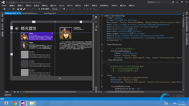Open the 文件(F) menu
Screen dimensions: 189x106
click(4, 6)
